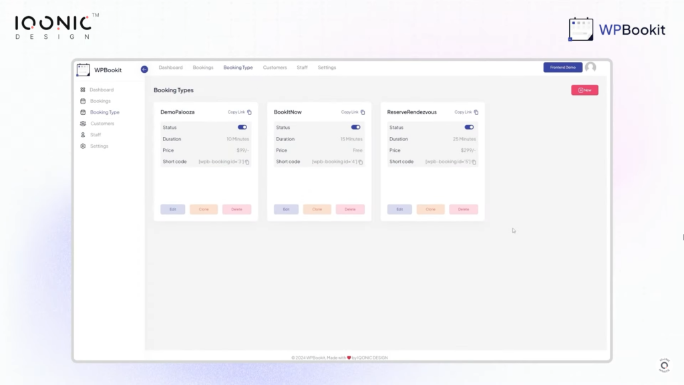
Task: Go to Settings from the sidebar
Action: click(x=99, y=146)
